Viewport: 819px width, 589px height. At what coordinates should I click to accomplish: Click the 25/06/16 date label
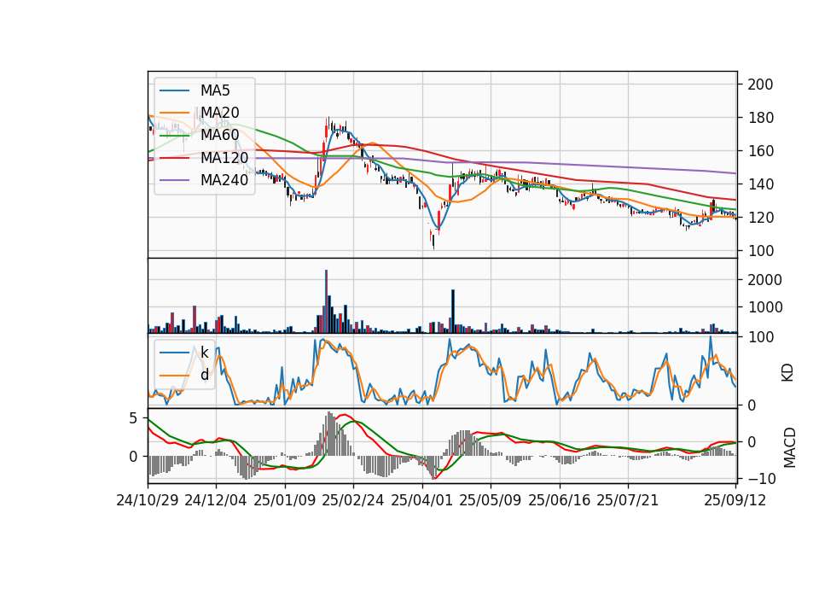[x=560, y=500]
